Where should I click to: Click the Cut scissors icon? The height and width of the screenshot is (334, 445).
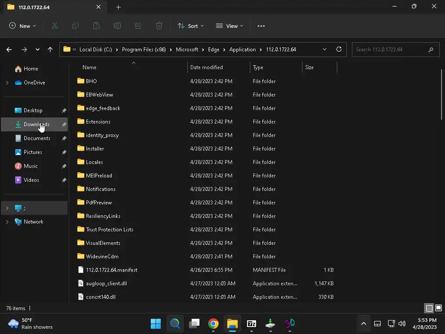coord(54,26)
